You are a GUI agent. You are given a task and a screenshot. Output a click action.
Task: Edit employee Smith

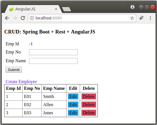[73, 97]
